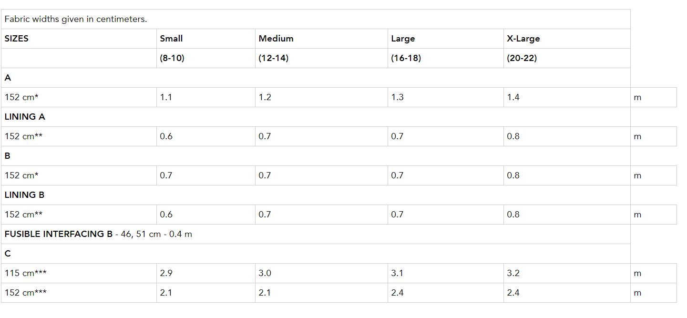
Task: Click the (8-10) size range cell
Action: [x=172, y=58]
